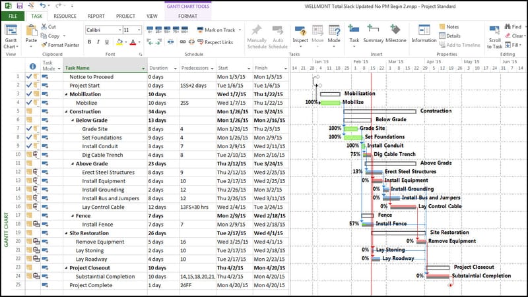
Task: Click the Mark on Track button
Action: (216, 30)
